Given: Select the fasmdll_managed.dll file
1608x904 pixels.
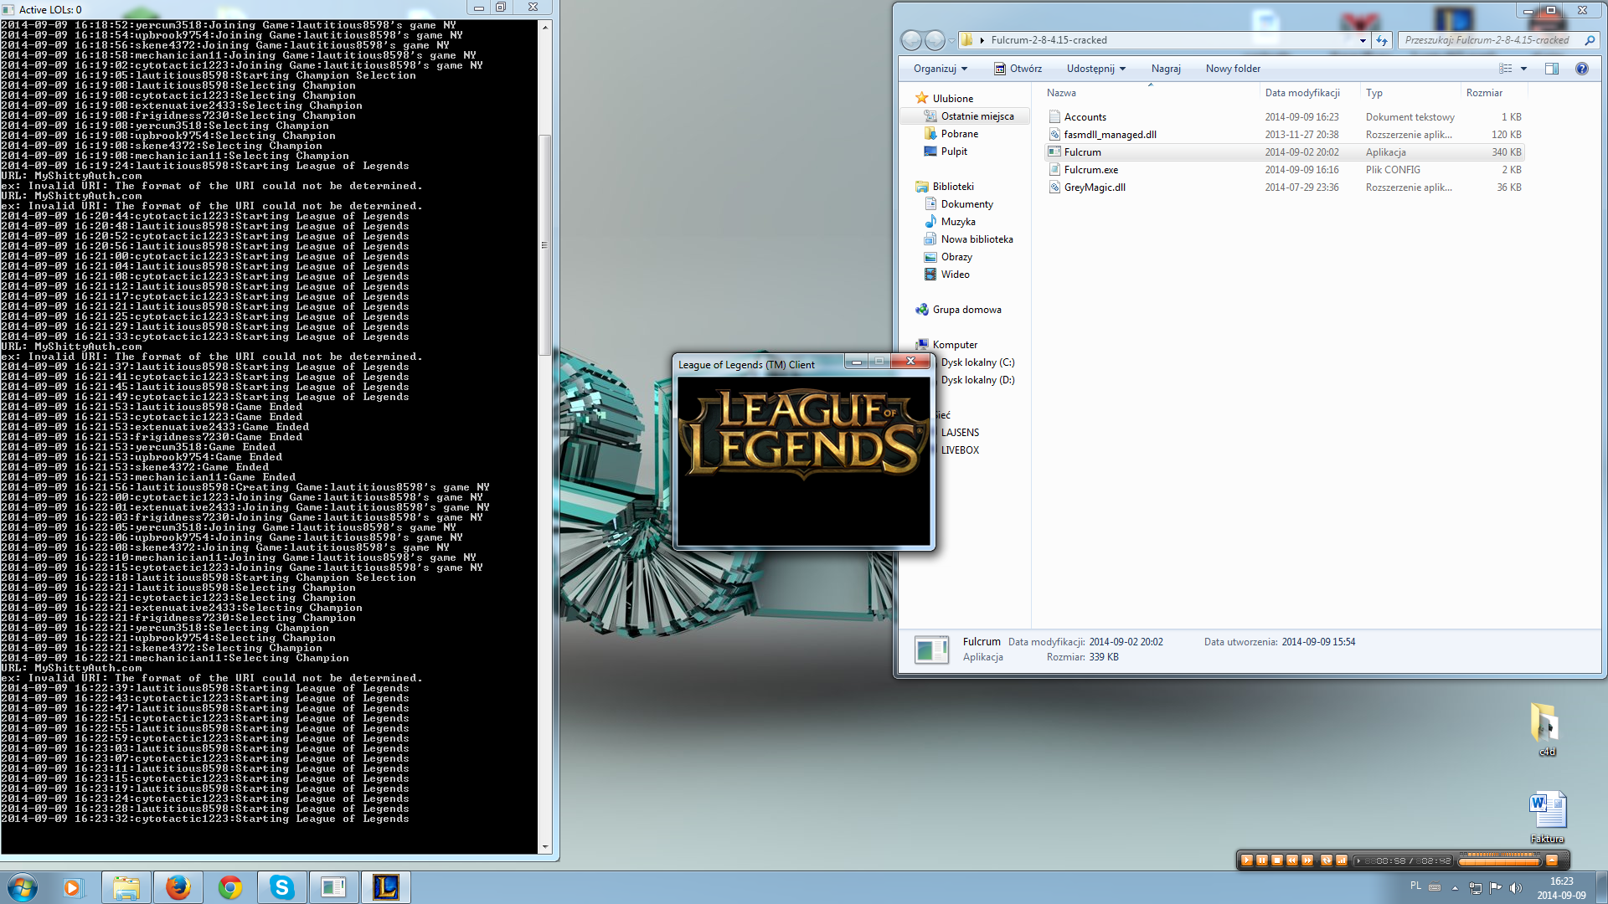Looking at the screenshot, I should (1285, 135).
